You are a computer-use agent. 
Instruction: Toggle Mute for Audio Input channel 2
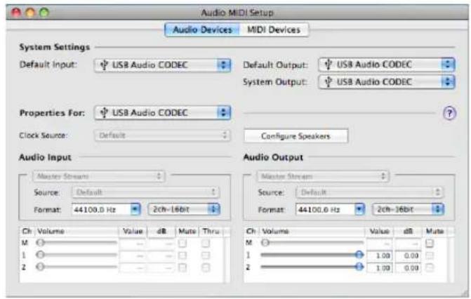[x=183, y=267]
